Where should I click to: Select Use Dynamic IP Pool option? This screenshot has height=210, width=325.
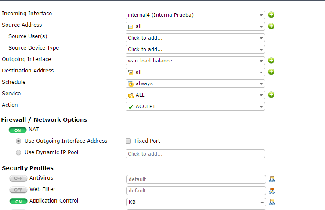pos(18,153)
